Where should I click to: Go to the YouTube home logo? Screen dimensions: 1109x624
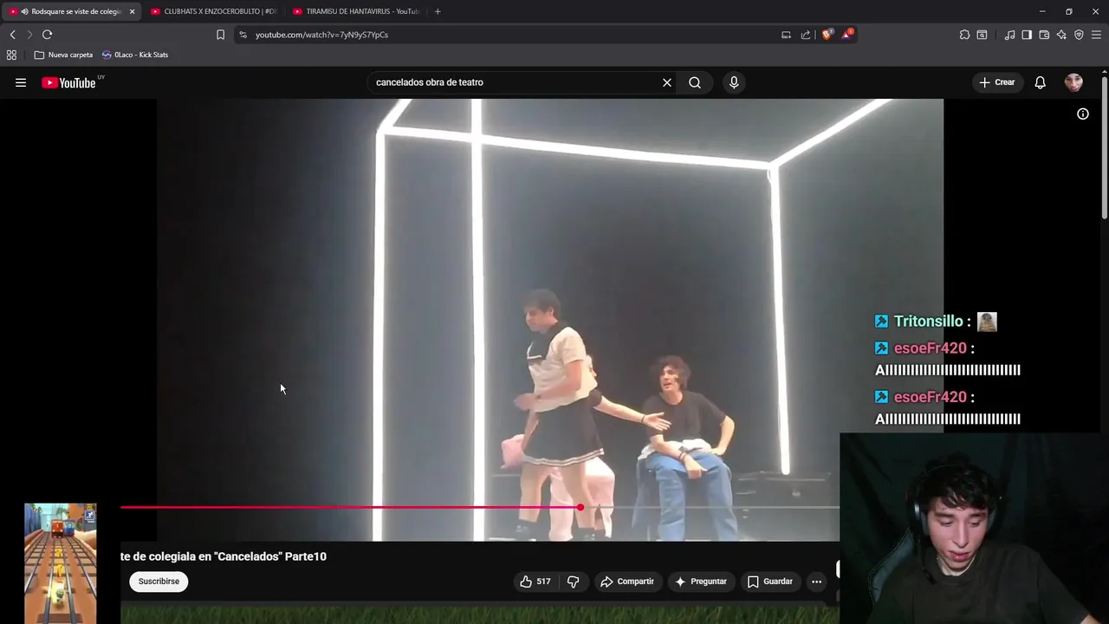(69, 82)
